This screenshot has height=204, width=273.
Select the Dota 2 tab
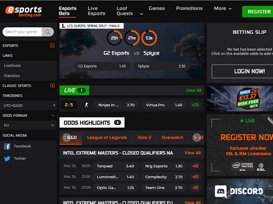point(144,137)
